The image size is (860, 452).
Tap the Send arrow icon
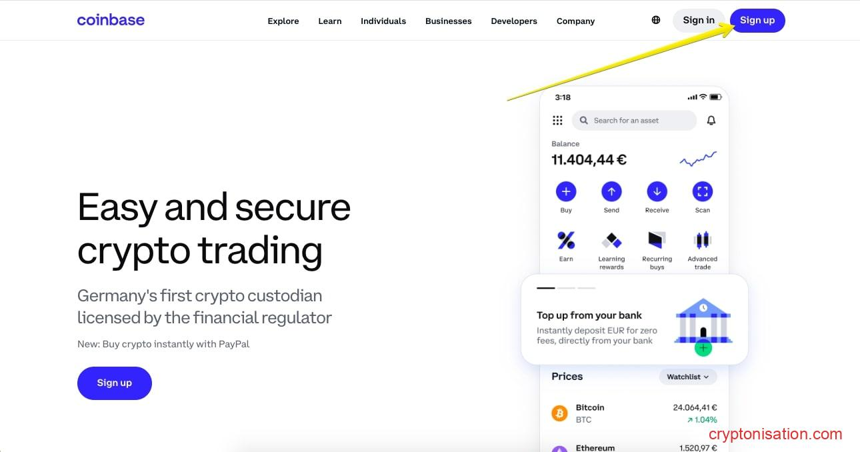pos(611,192)
